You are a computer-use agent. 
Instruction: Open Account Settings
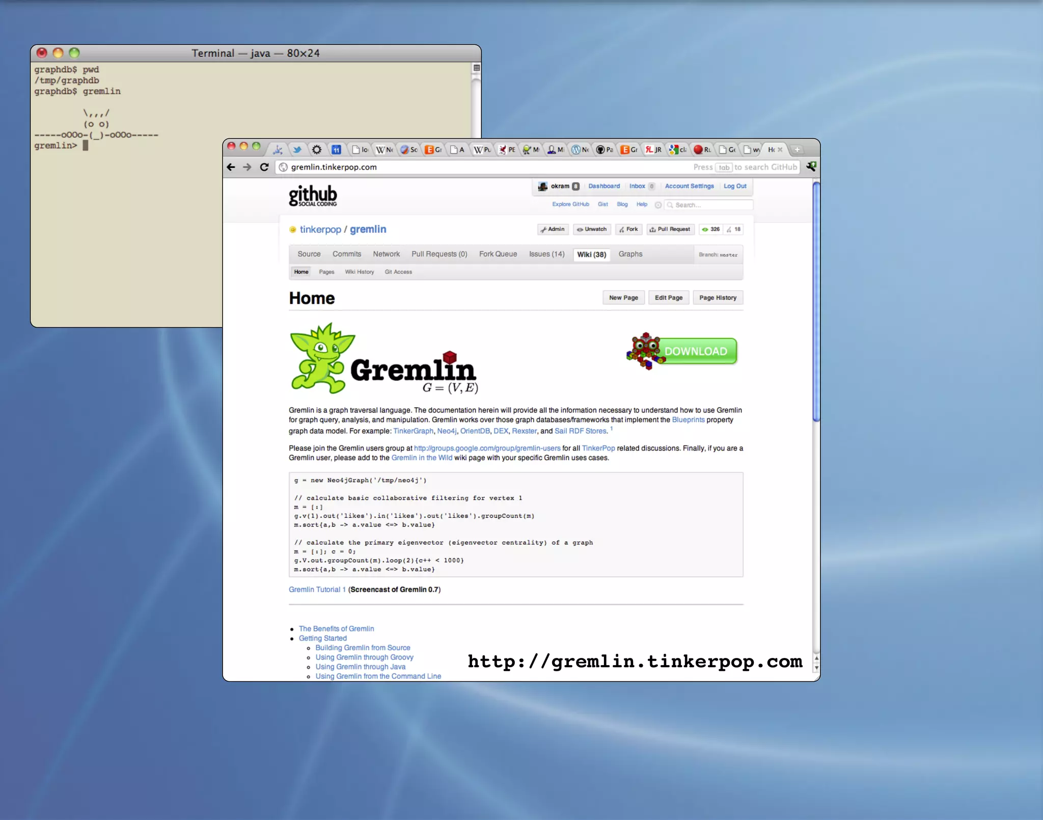689,186
